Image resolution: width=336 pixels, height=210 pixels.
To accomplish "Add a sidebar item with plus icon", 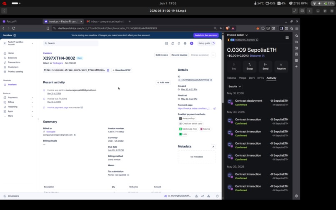I will click(296, 66).
